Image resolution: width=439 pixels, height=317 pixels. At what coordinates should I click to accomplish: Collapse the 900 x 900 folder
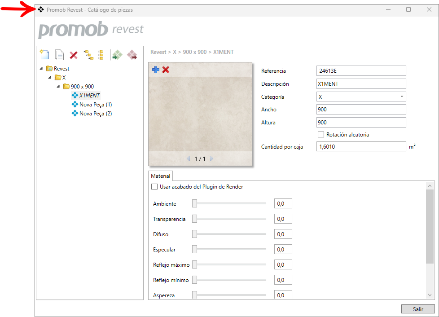click(x=58, y=86)
